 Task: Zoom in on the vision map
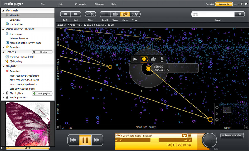[217, 107]
